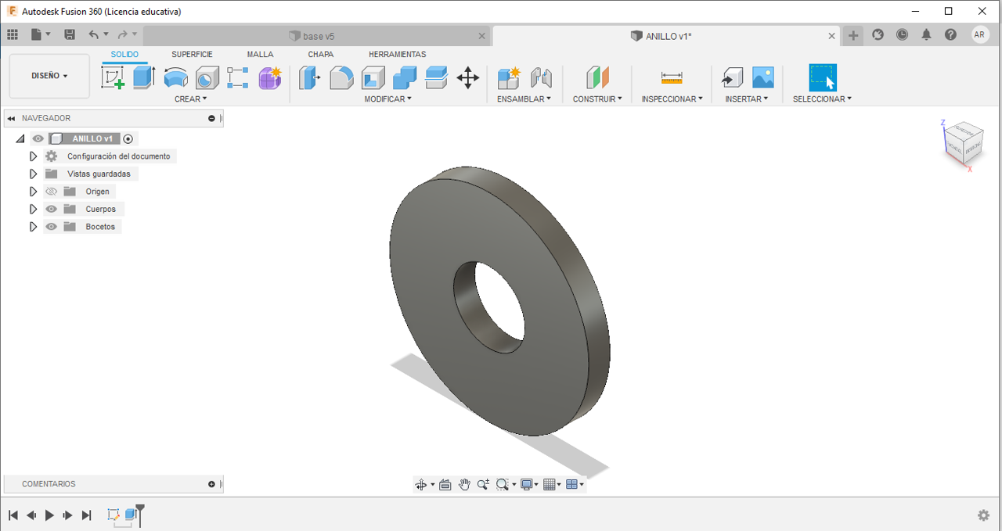
Task: Expand the Vistas guardadas node
Action: click(x=33, y=174)
